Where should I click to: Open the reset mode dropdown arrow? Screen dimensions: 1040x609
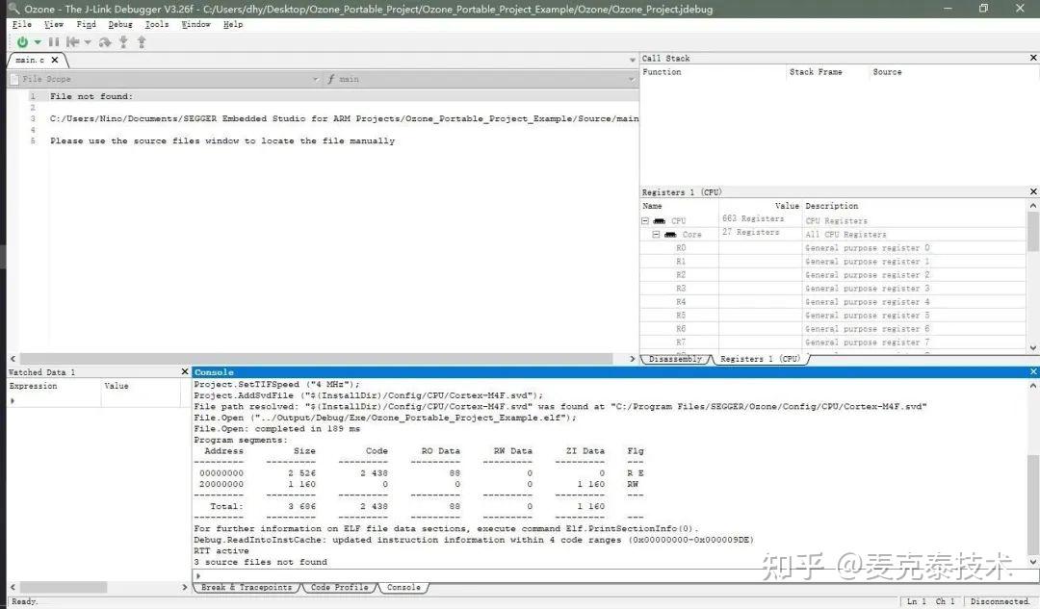88,41
